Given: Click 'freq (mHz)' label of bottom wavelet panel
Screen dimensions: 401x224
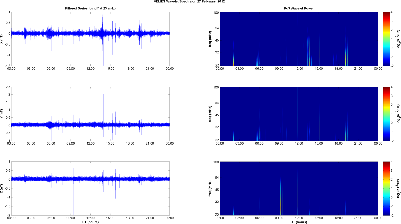Looking at the screenshot, I should tap(210, 188).
